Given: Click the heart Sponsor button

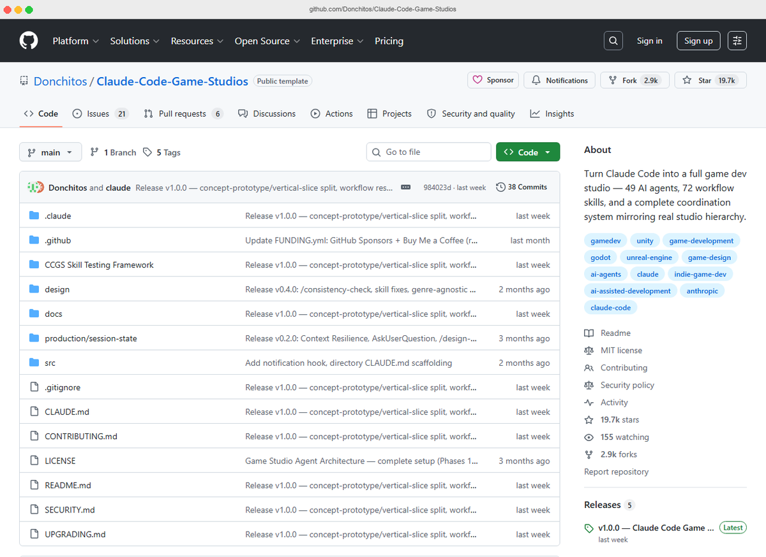Looking at the screenshot, I should coord(493,80).
